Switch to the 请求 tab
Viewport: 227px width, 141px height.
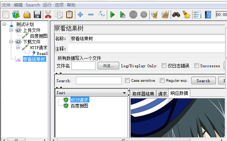162,94
